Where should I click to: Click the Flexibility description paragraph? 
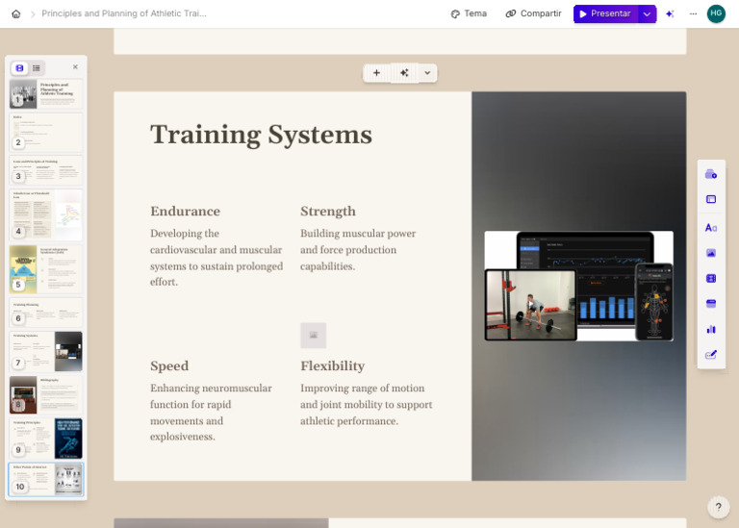367,405
